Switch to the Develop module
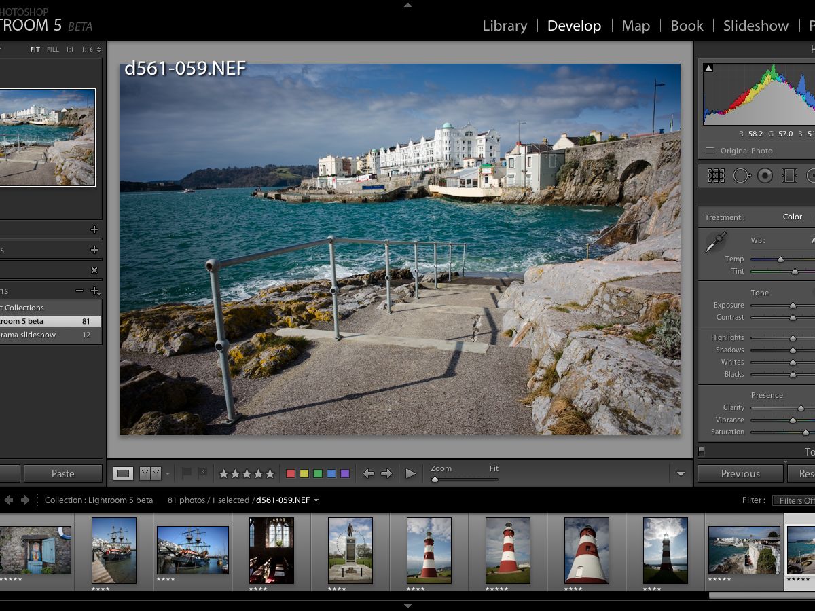This screenshot has width=815, height=611. pos(575,26)
